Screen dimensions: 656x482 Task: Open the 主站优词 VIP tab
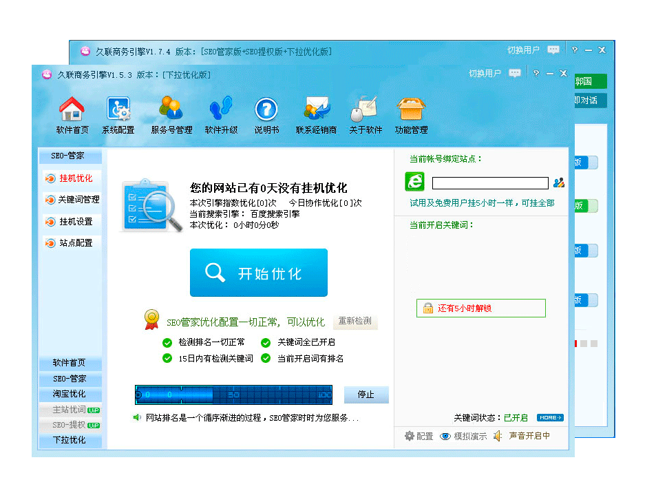click(70, 410)
